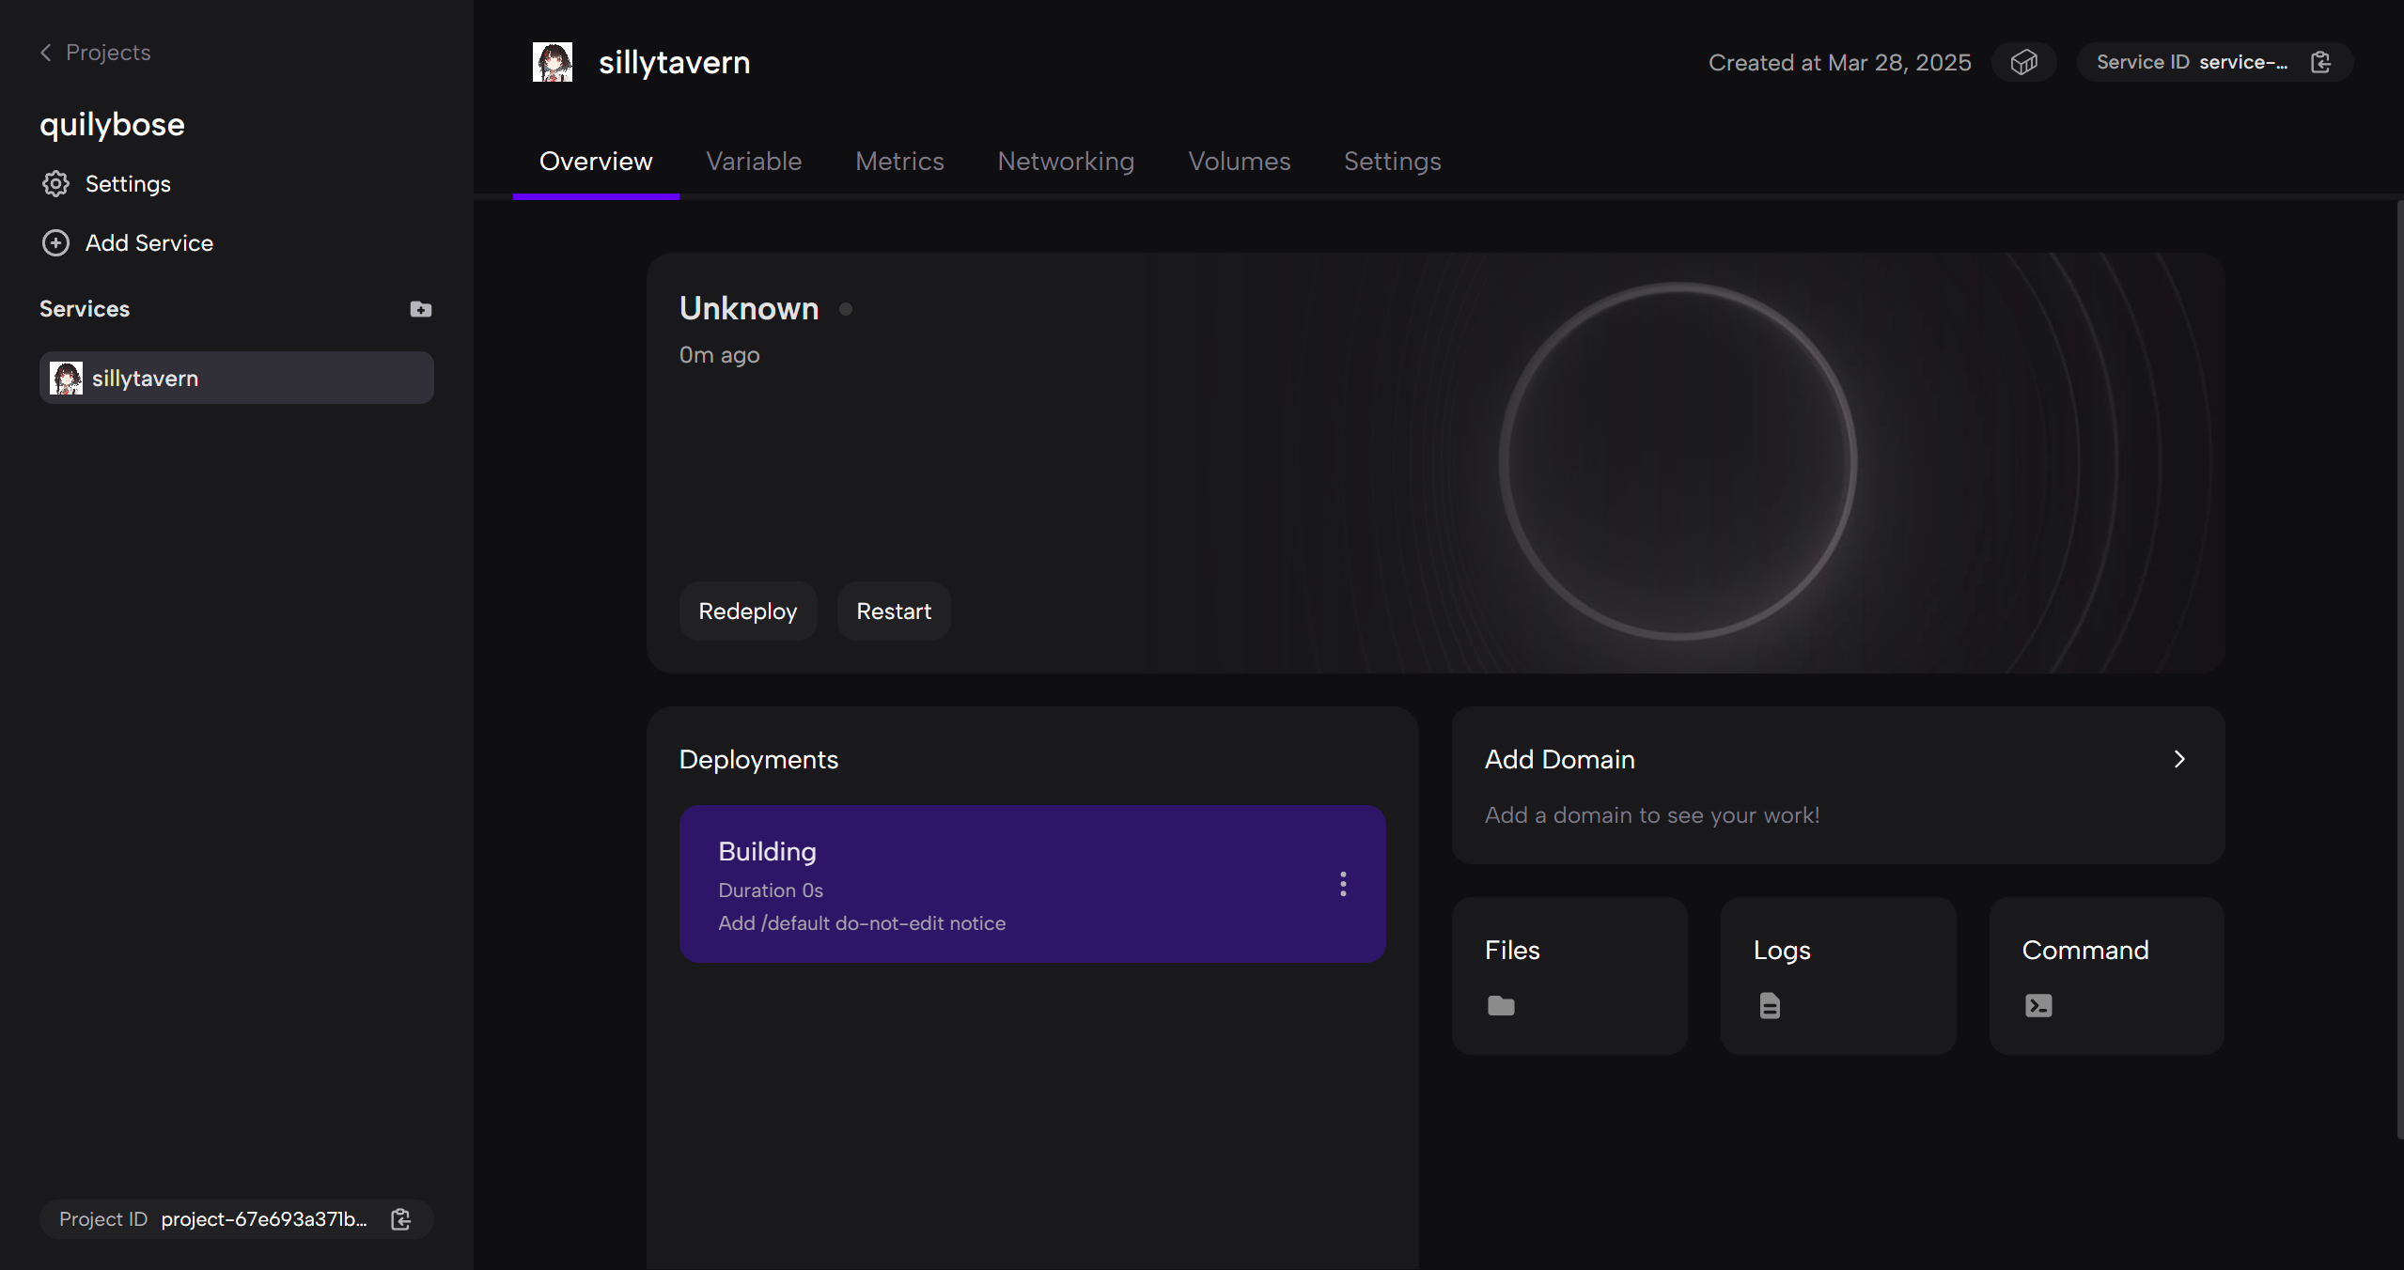Click the Redeploy button

(x=747, y=612)
